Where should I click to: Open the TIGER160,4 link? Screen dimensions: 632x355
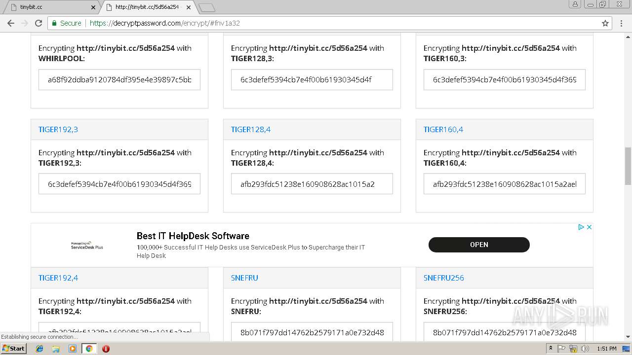[x=443, y=130]
